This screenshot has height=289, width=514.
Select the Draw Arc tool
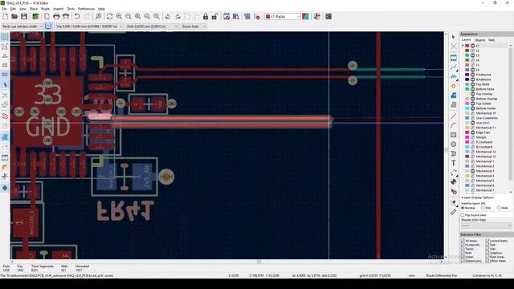pos(454,125)
